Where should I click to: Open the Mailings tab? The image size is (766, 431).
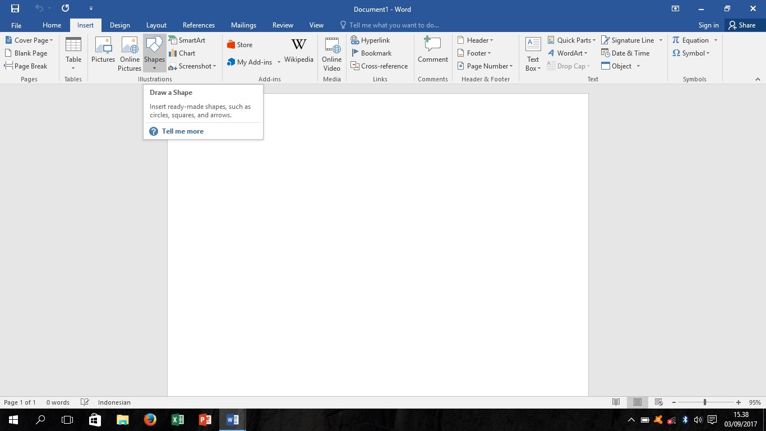click(243, 25)
